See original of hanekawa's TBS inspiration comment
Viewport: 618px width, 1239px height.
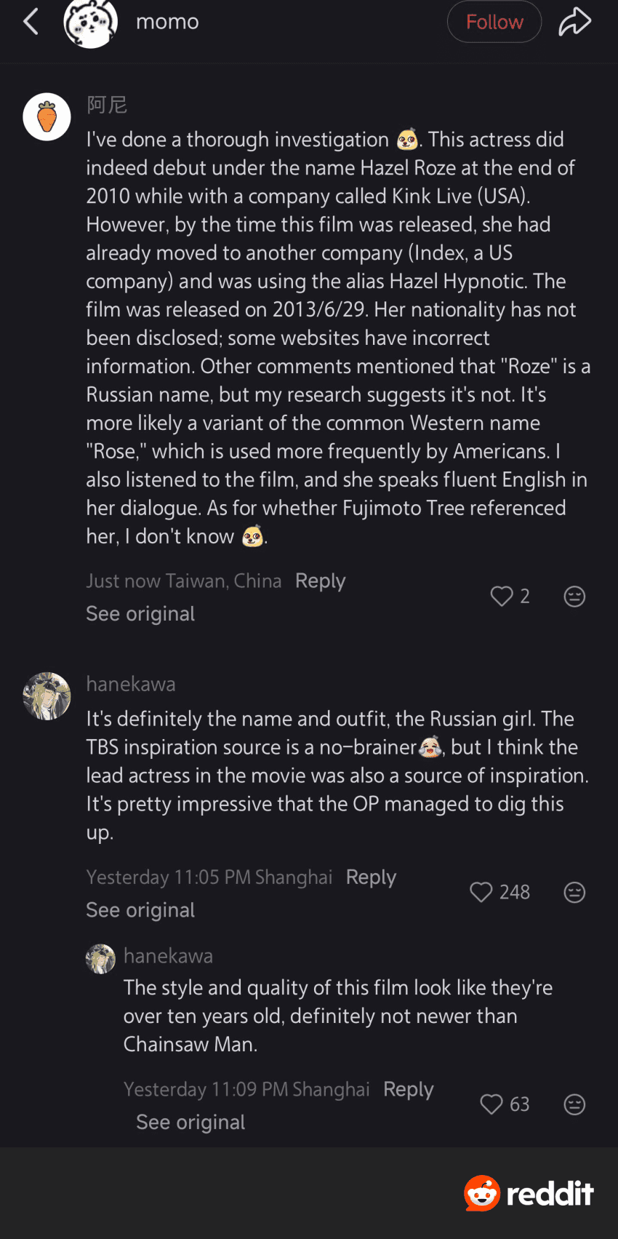pyautogui.click(x=140, y=910)
